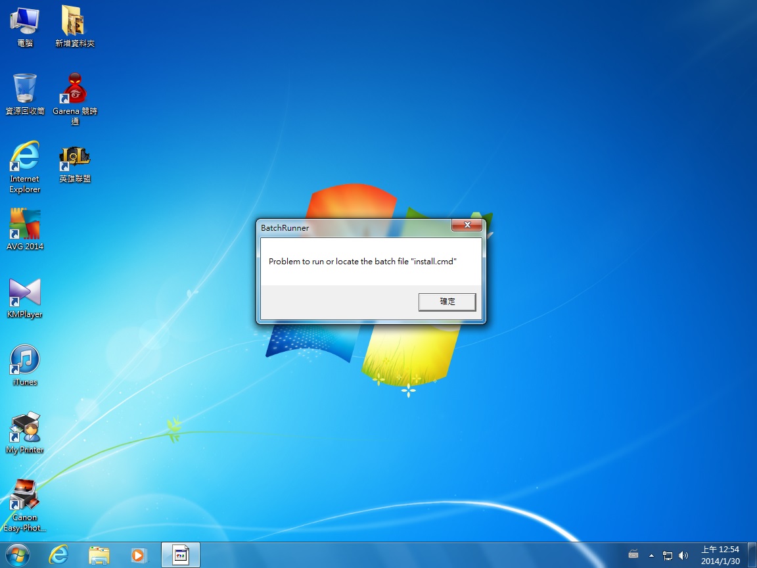
Task: Click the clock showing 上午 12:54
Action: tap(720, 555)
